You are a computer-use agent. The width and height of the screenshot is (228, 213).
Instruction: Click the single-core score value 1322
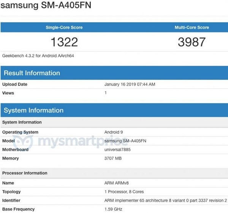click(64, 42)
